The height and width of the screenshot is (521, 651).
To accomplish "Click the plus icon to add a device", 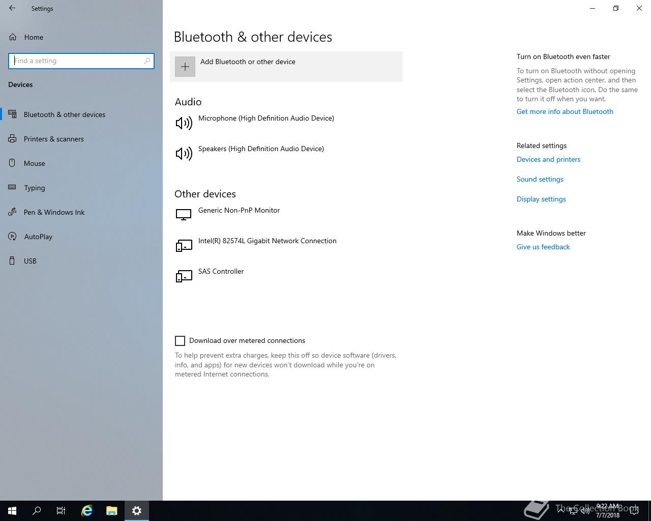I will pos(185,67).
